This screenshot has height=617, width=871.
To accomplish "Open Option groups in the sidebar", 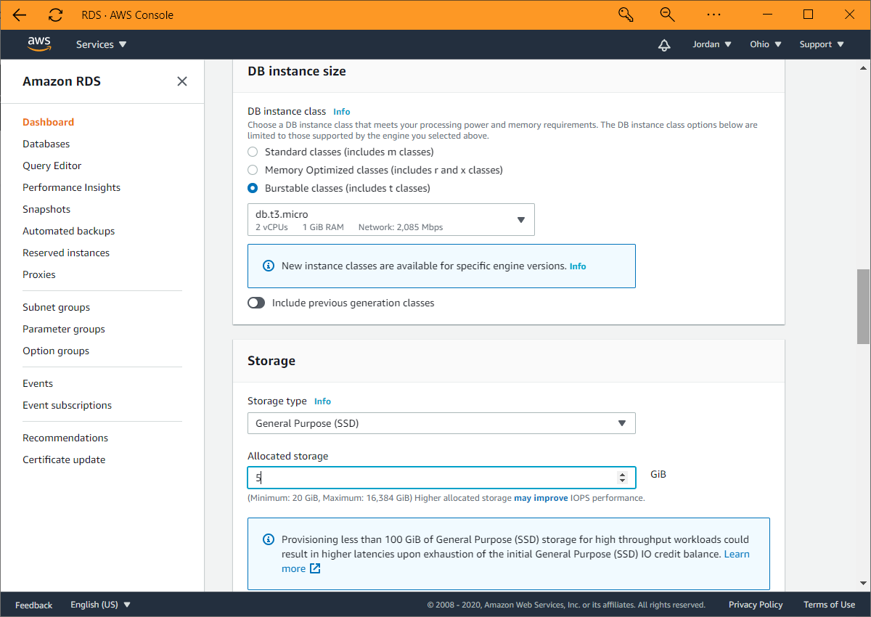I will pos(56,351).
